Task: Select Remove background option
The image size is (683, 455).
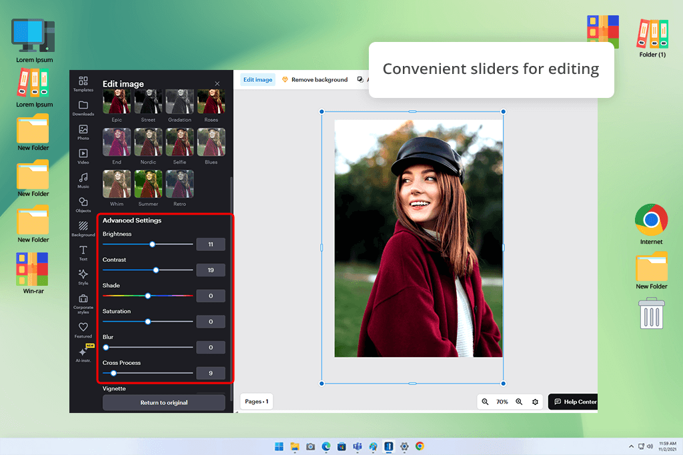Action: coord(315,79)
